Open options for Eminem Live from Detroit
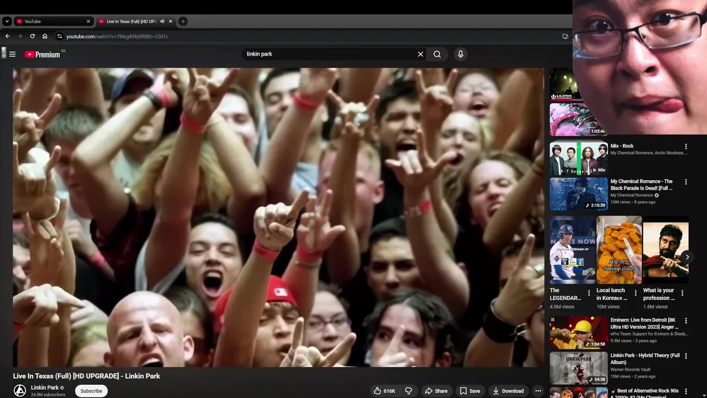The width and height of the screenshot is (707, 398). 686,321
